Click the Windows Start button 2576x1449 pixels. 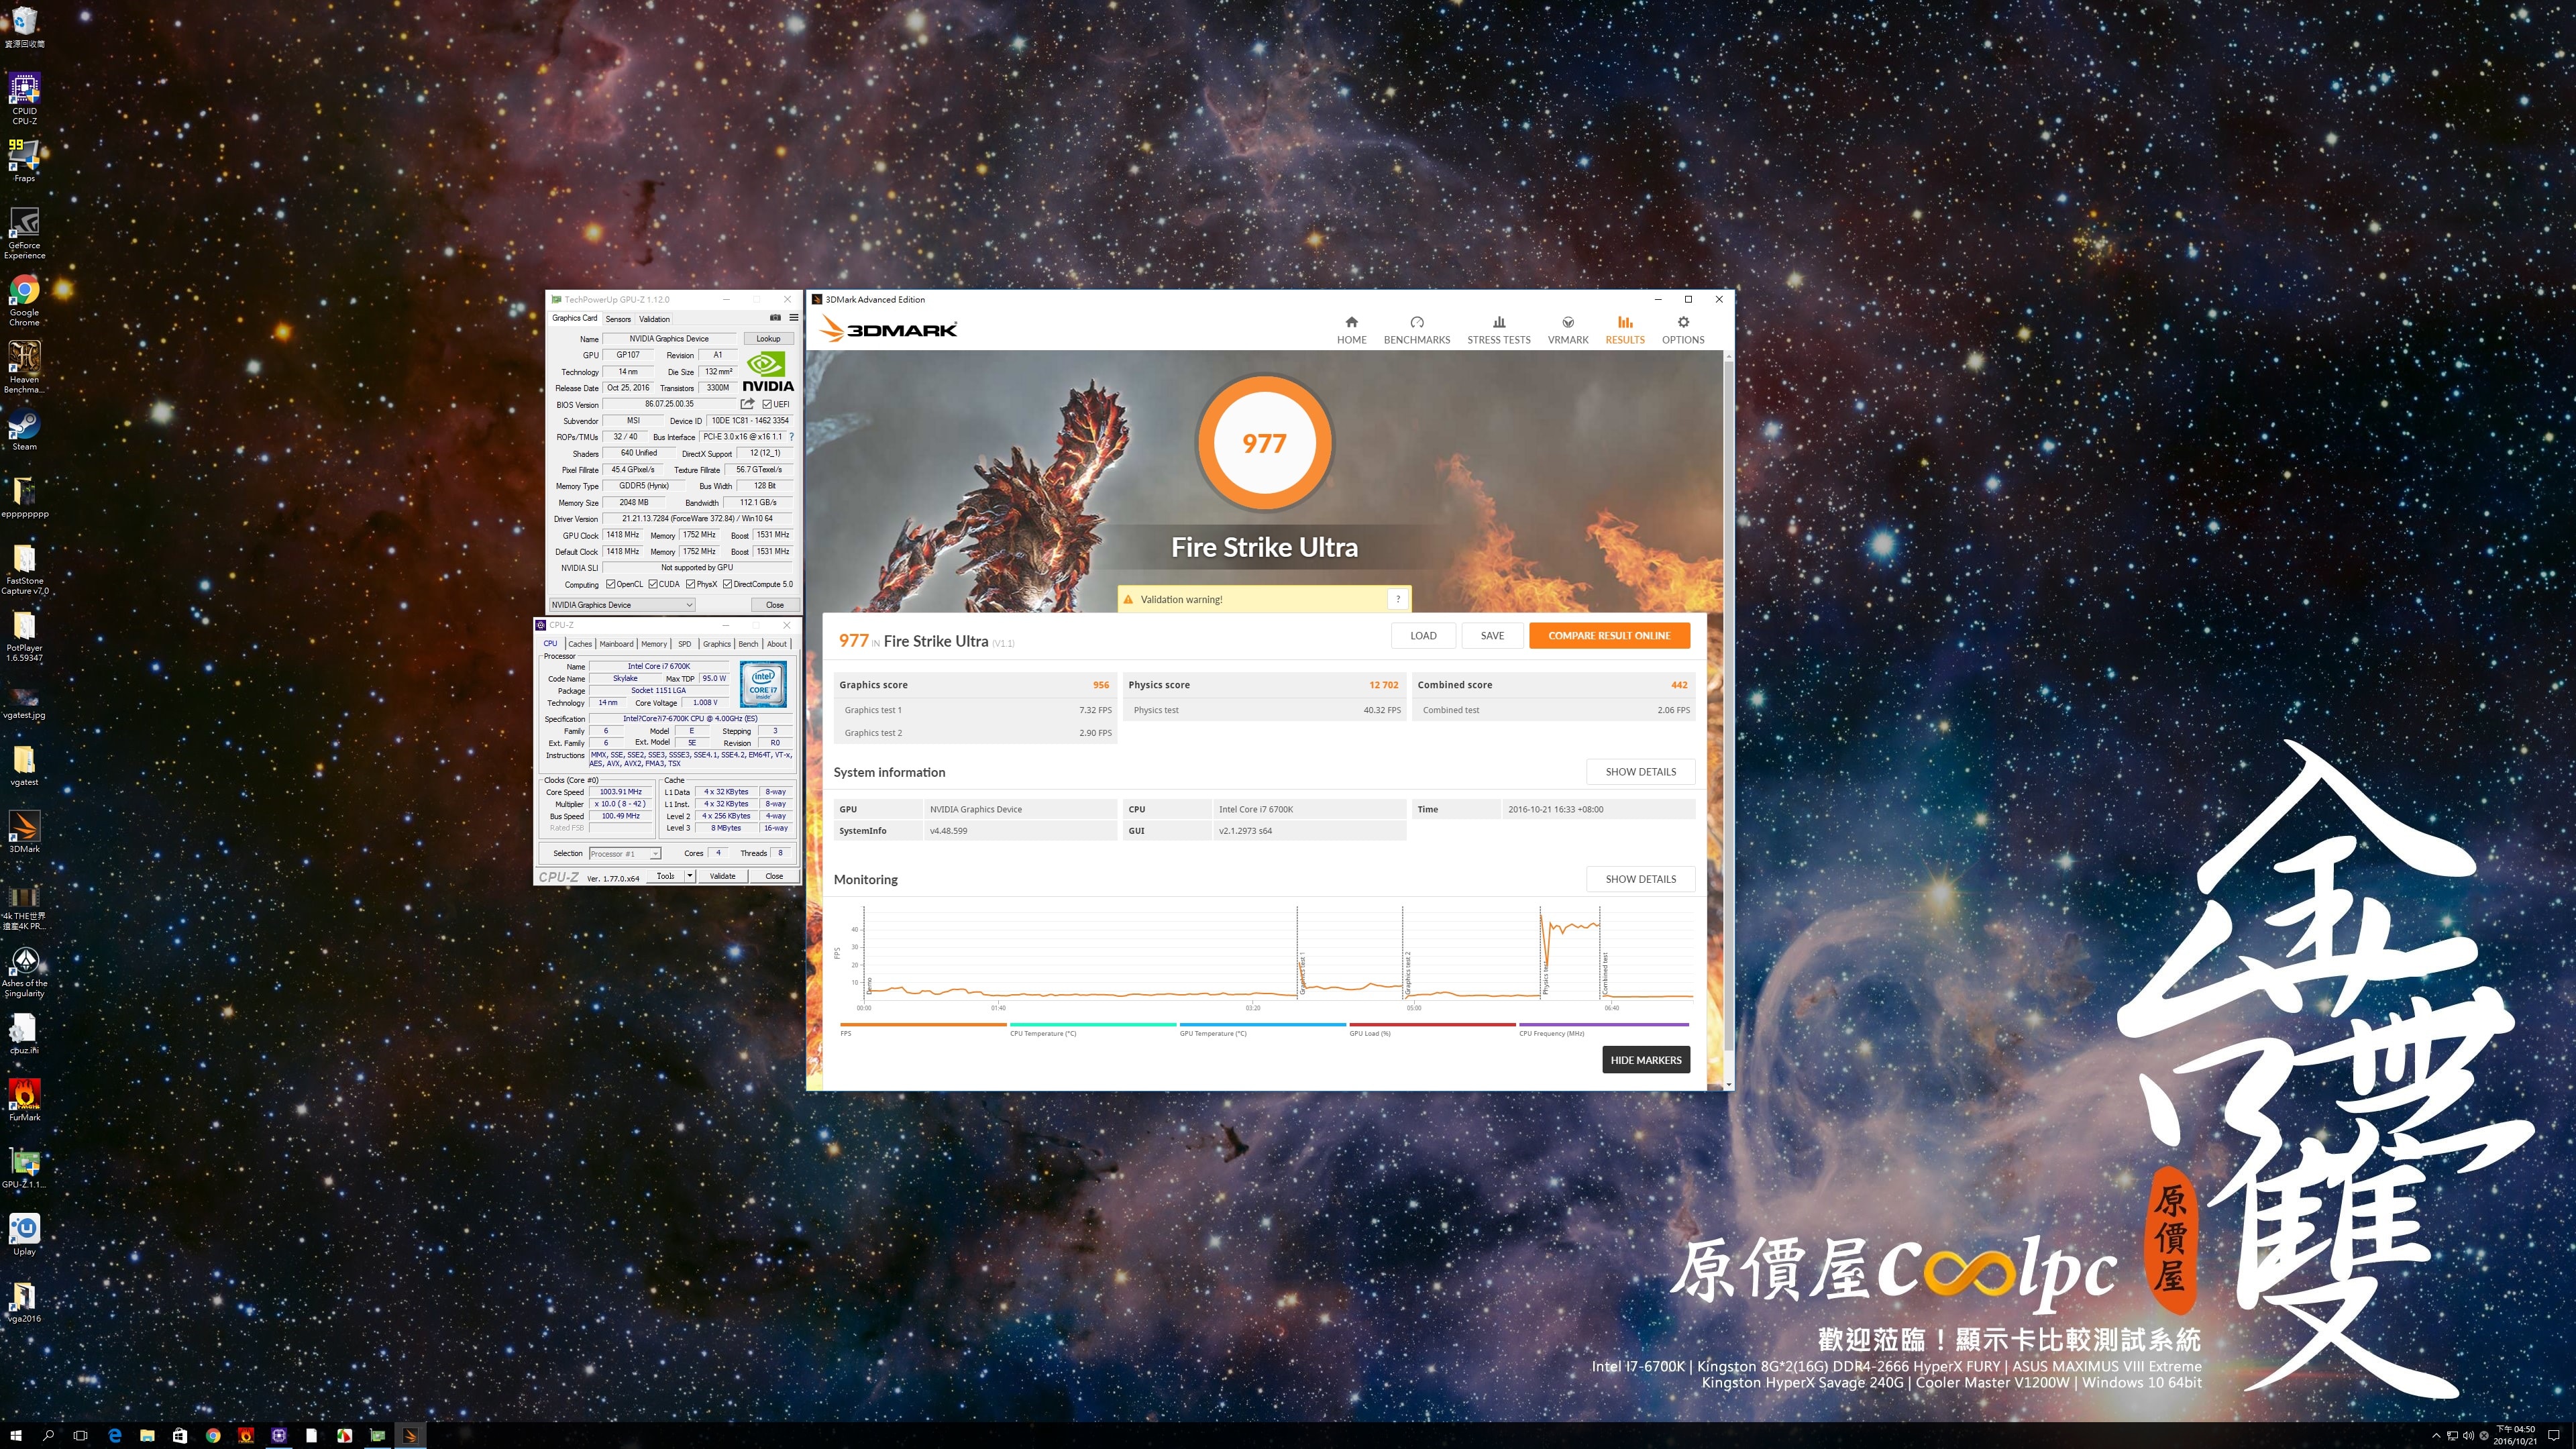(16, 1435)
